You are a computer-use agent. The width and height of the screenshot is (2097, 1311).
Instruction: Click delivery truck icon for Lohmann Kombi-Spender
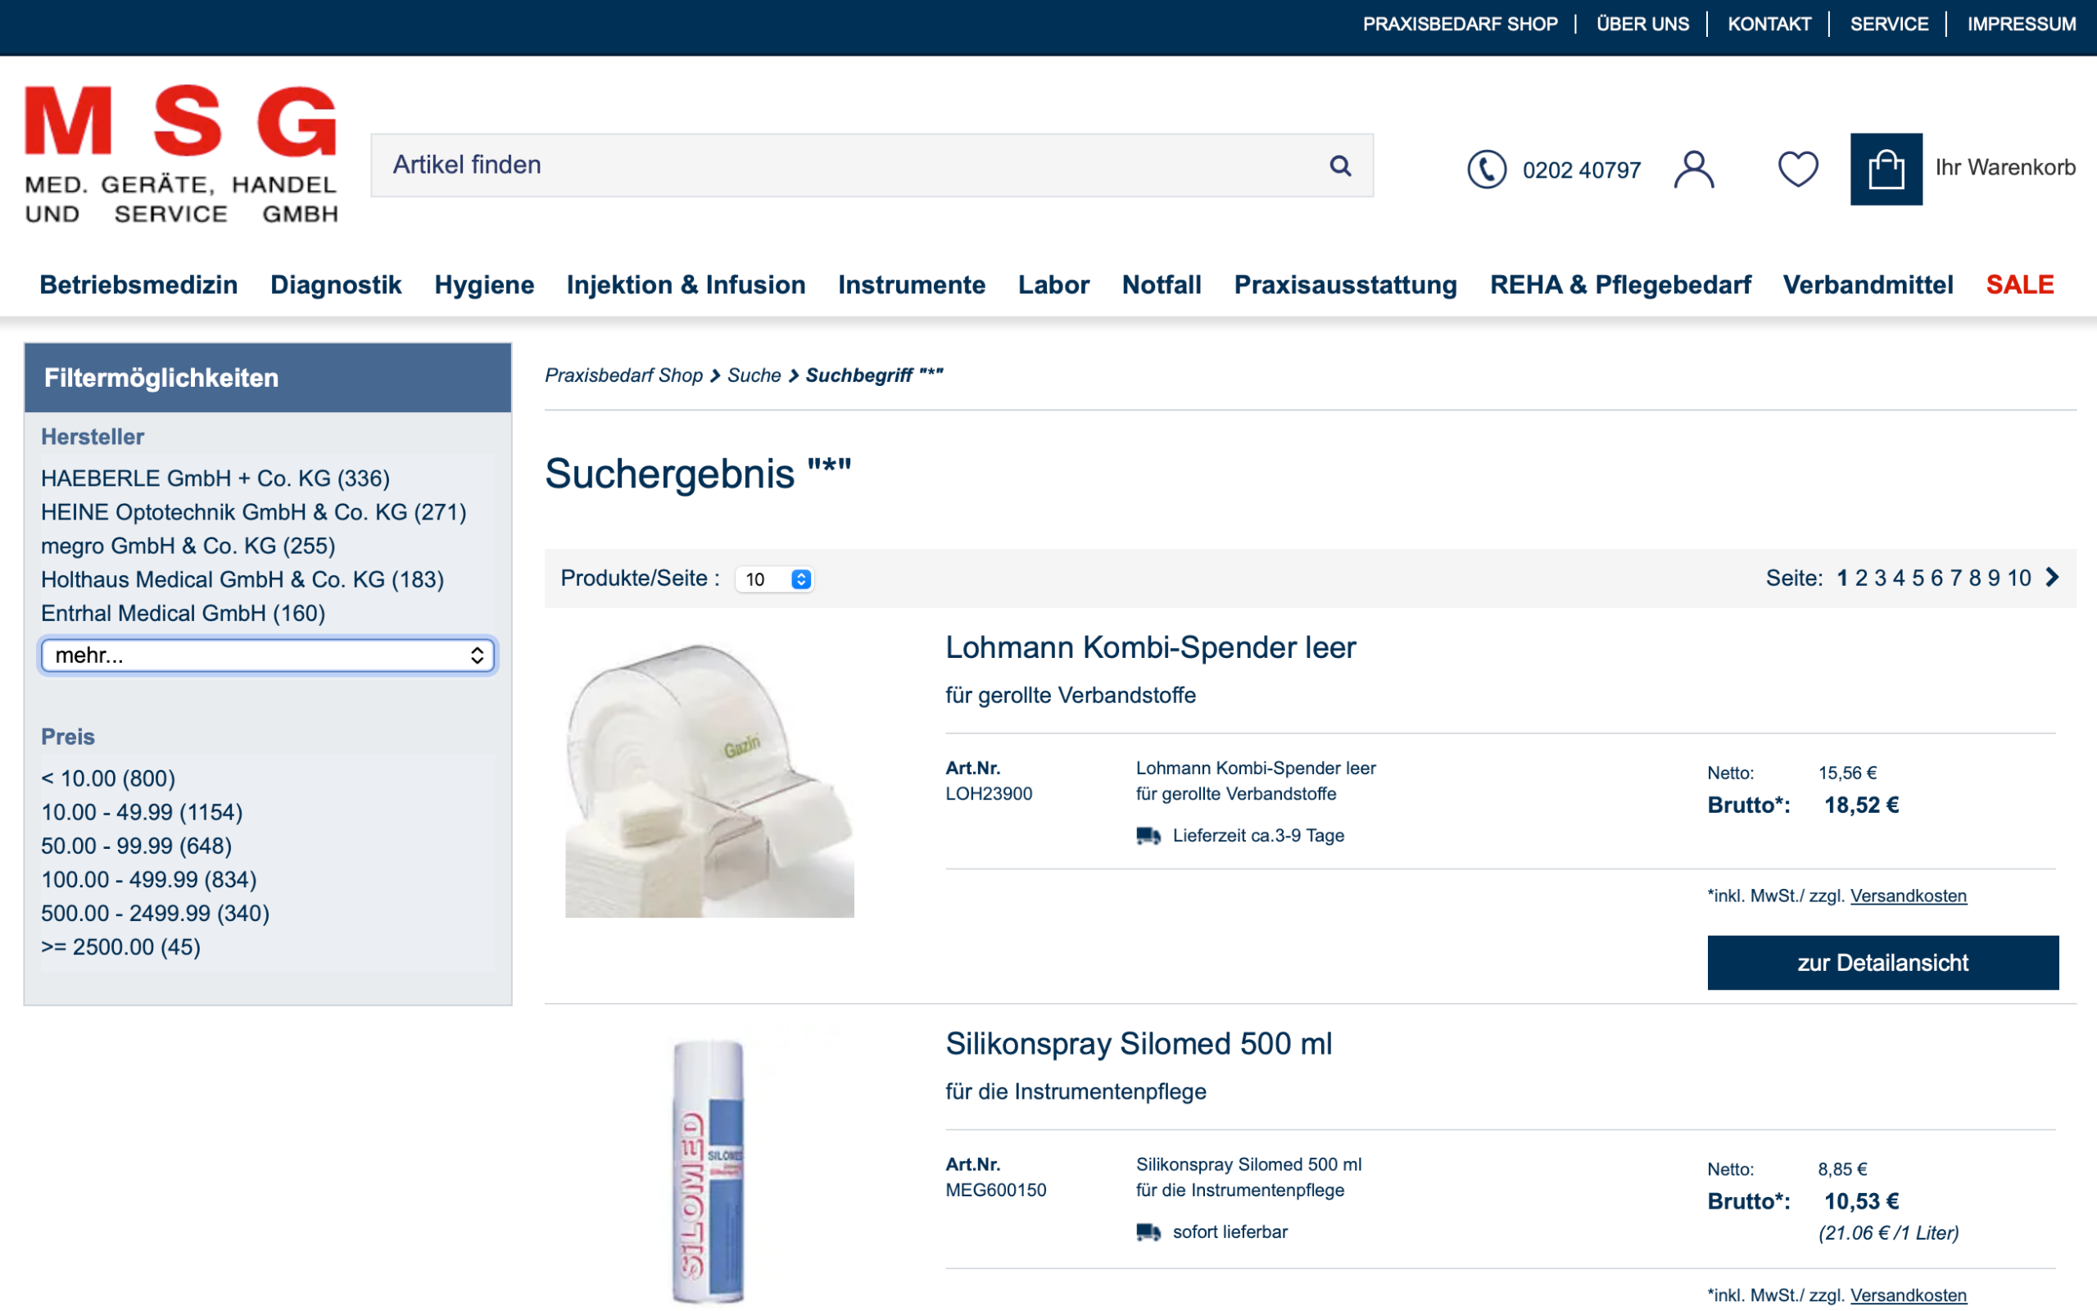click(1148, 836)
